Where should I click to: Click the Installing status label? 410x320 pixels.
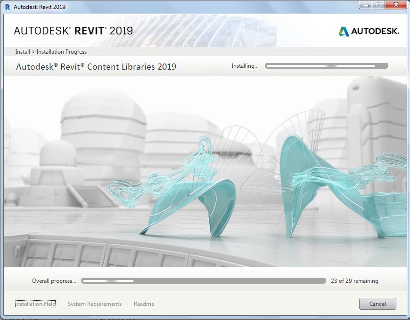pyautogui.click(x=247, y=66)
